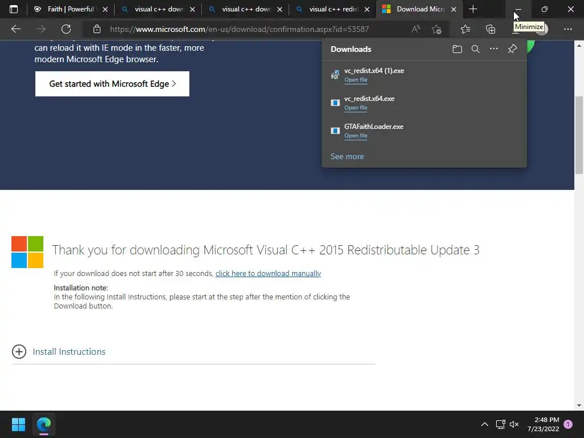Screen dimensions: 584x438
Task: Click scrollbar up arrow
Action: pos(579,46)
